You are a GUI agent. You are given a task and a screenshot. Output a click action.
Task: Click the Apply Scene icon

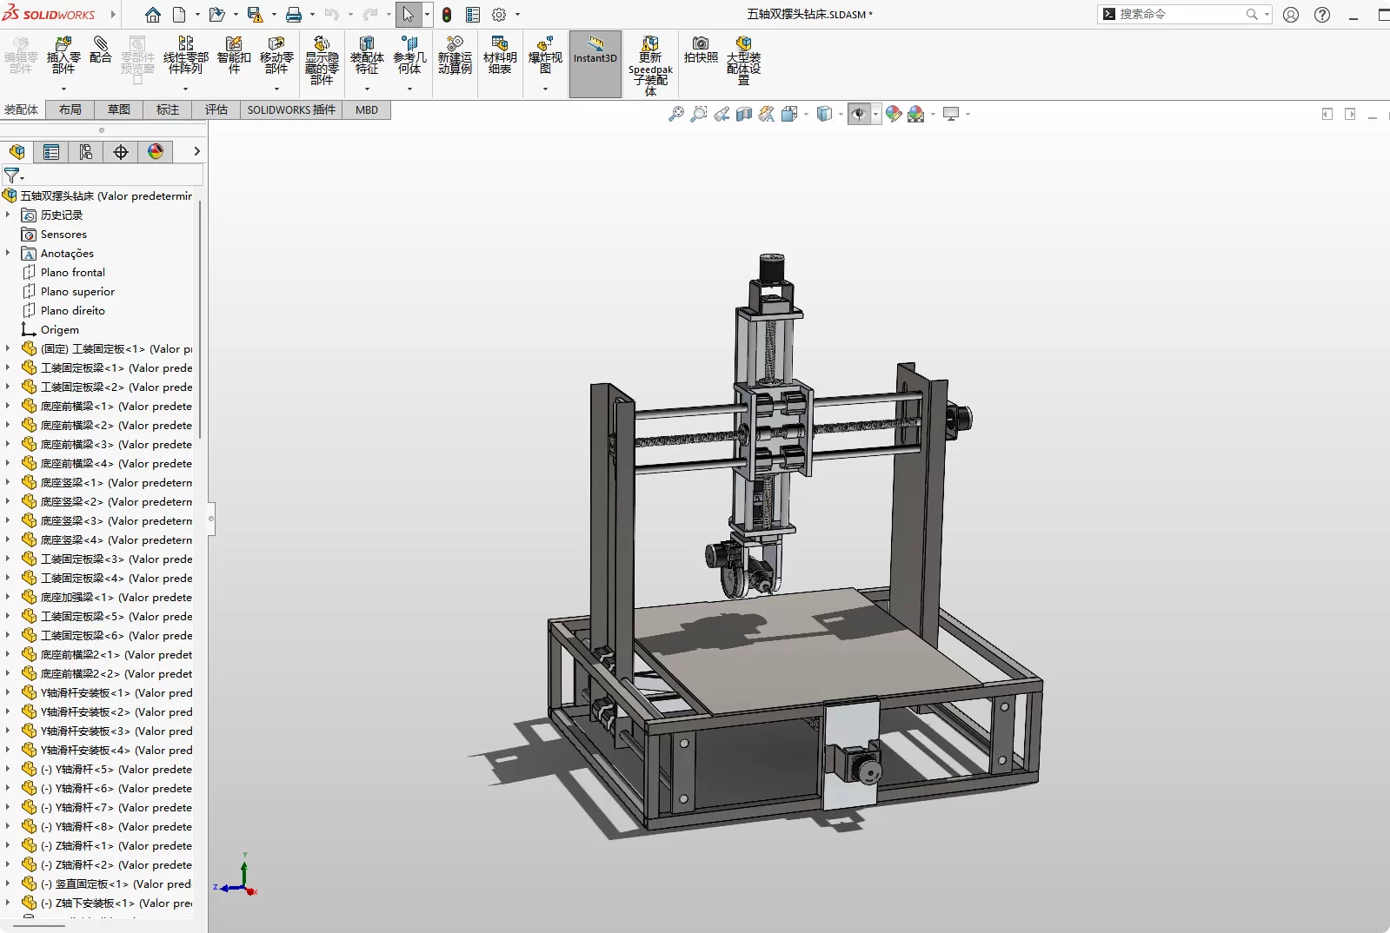coord(915,114)
